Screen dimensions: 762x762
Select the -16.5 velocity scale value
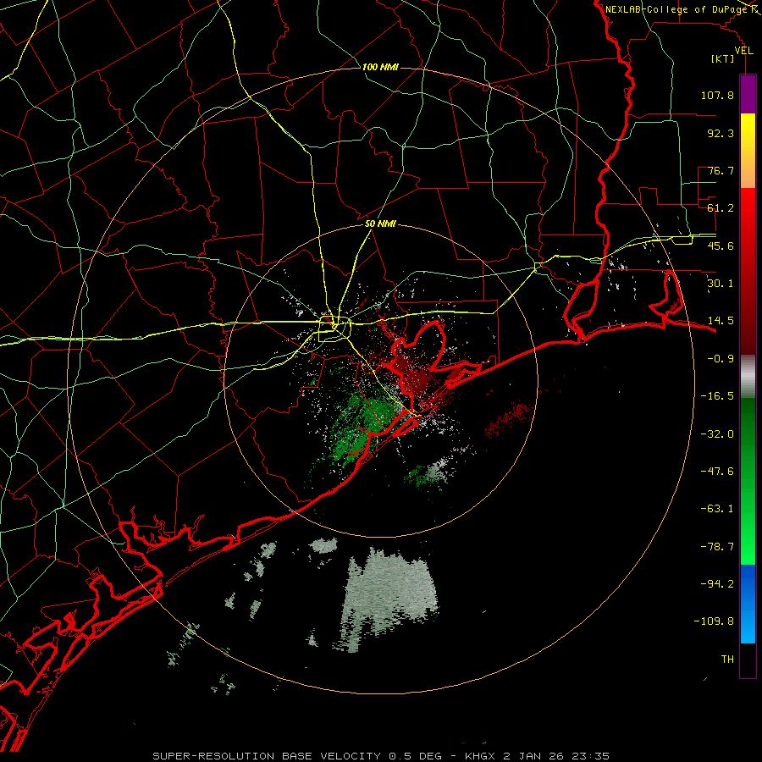(x=717, y=396)
